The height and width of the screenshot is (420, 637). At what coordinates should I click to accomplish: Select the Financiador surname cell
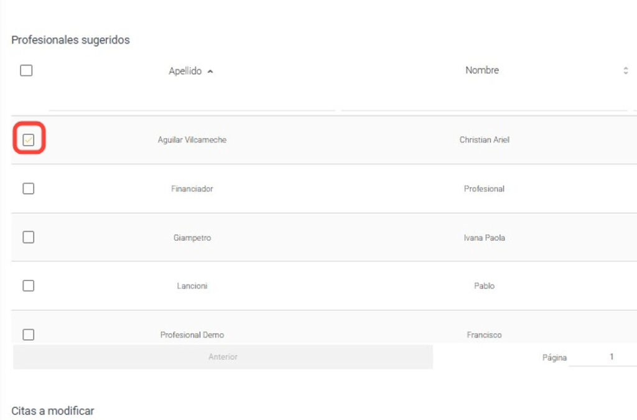(192, 189)
